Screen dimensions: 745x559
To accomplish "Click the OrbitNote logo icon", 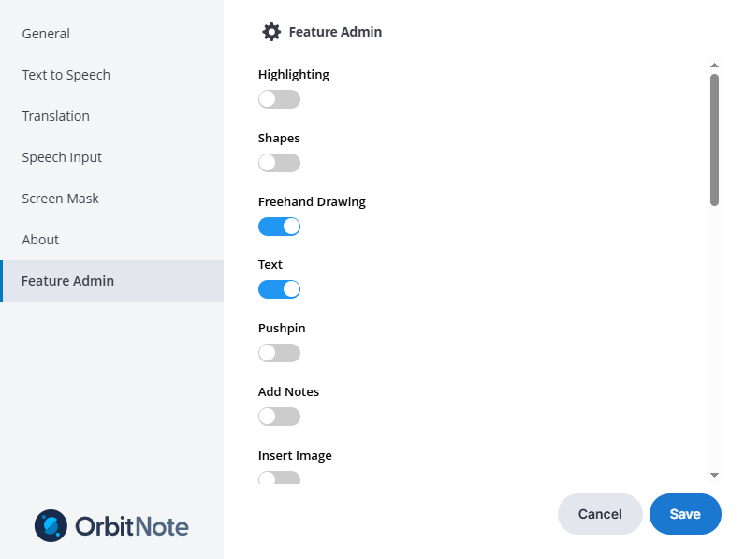I will point(51,526).
